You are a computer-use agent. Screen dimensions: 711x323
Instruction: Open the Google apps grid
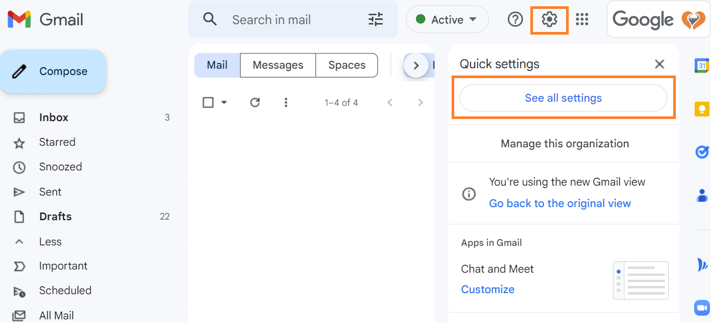582,19
